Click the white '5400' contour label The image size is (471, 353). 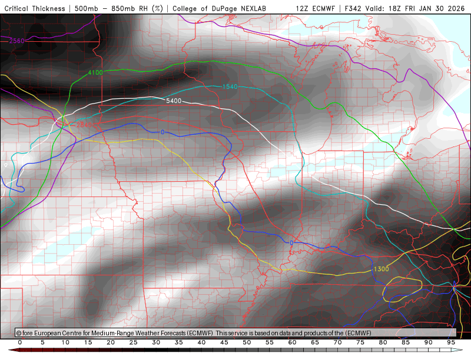(x=174, y=101)
